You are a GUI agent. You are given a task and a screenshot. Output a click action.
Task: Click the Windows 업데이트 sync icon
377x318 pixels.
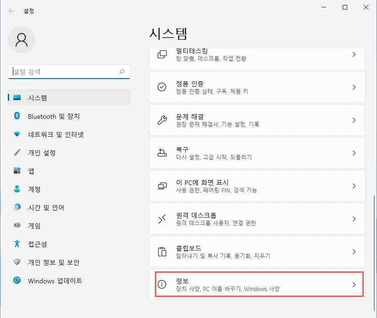tap(17, 280)
